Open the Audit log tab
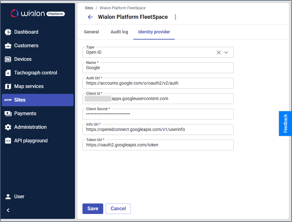This screenshot has height=222, width=292. point(119,32)
